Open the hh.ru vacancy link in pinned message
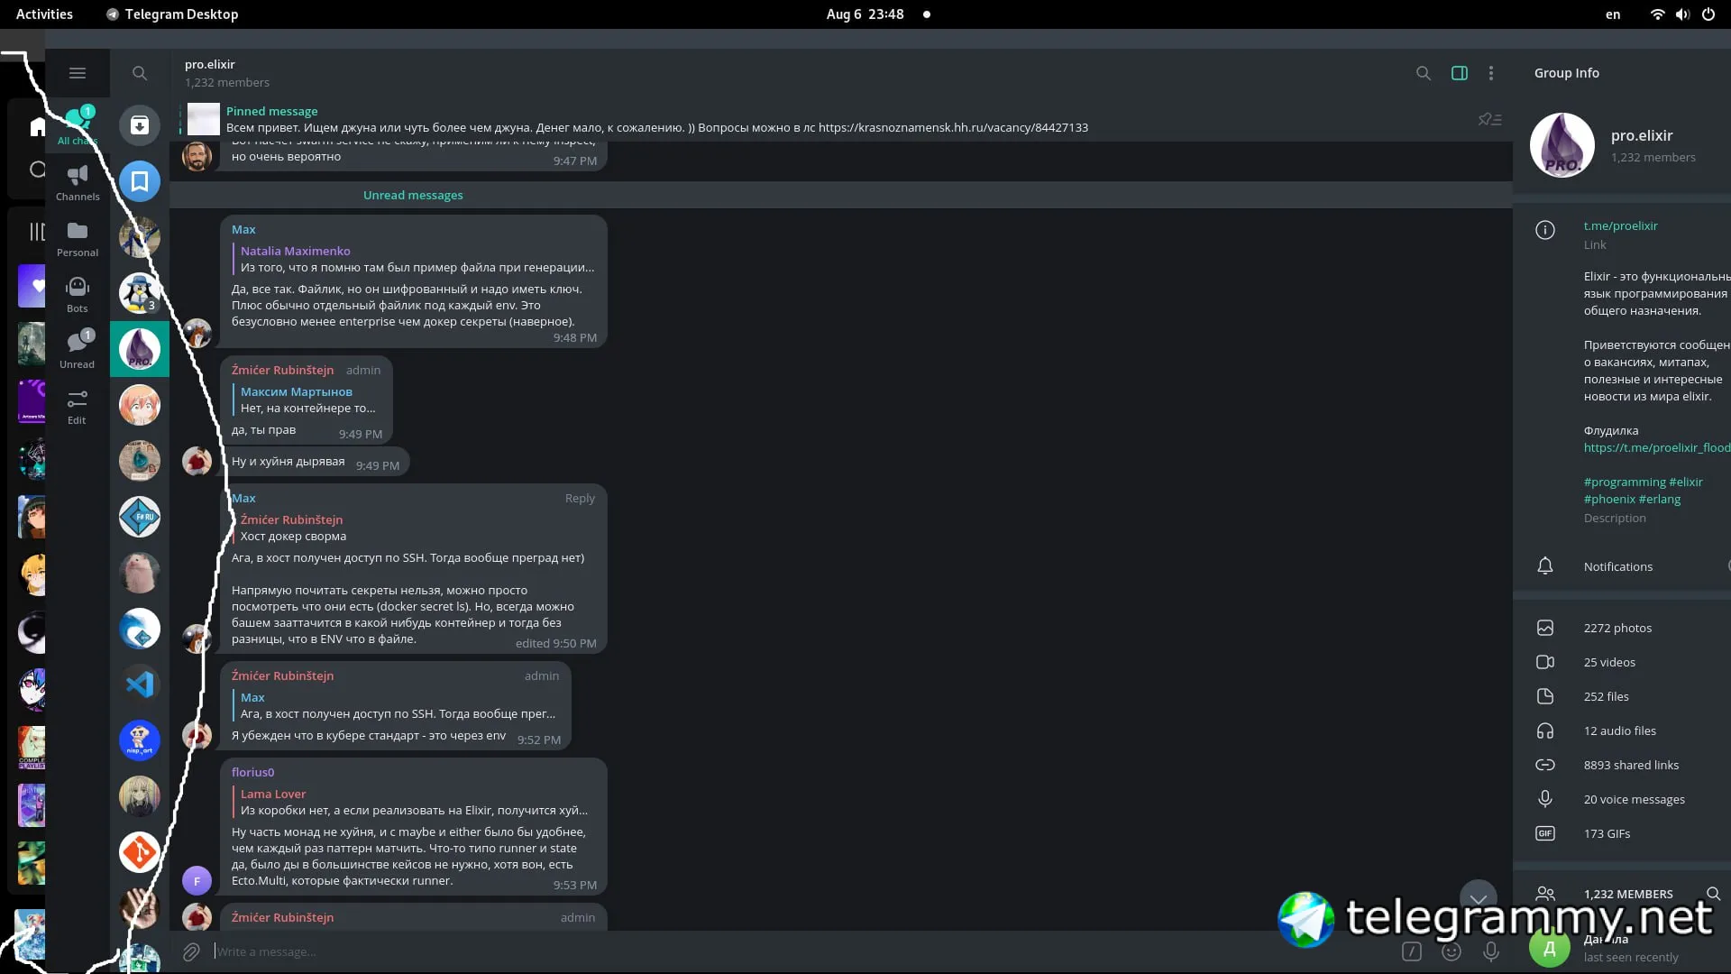Screen dimensions: 1731x974 [953, 128]
